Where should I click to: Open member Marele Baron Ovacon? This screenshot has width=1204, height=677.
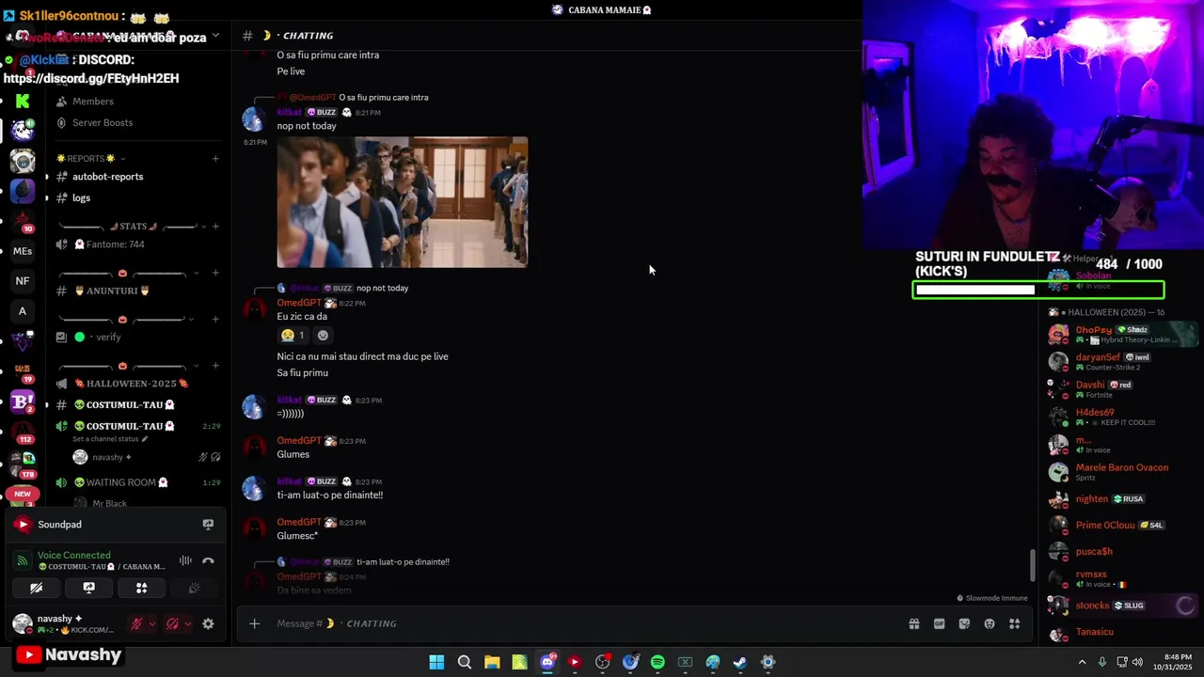[x=1121, y=471]
